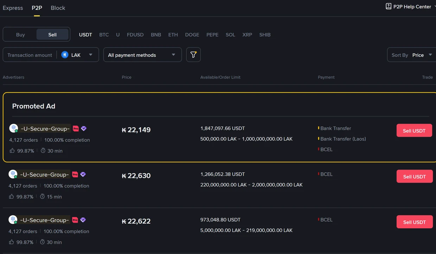Click Bank Transfer (Laos) payment label

(343, 139)
